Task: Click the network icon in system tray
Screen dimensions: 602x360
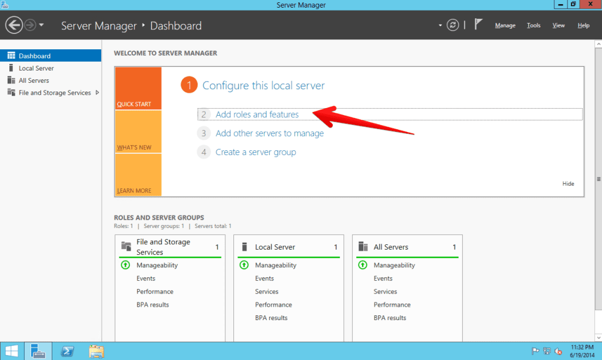Action: pos(547,351)
